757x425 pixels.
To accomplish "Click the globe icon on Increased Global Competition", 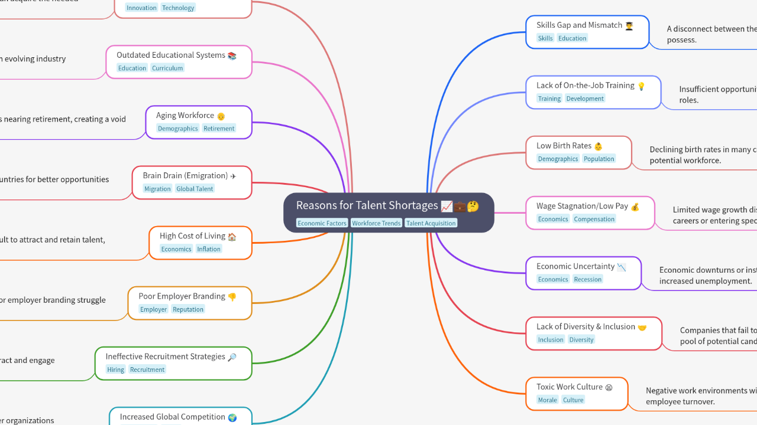I will tap(232, 417).
